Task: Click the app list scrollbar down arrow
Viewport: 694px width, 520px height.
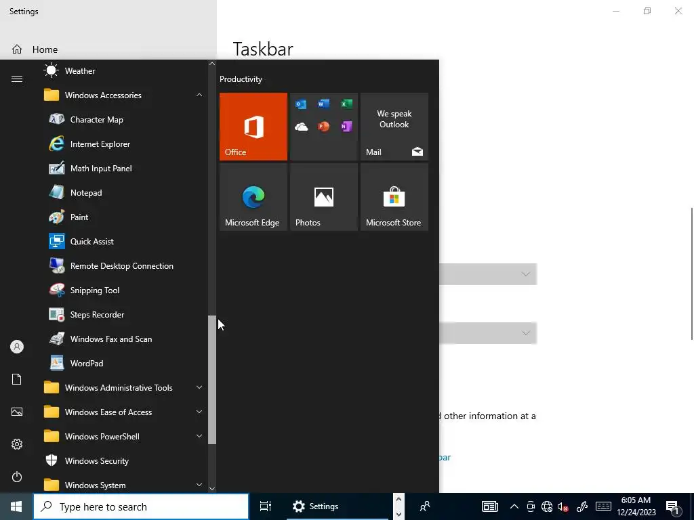Action: [x=212, y=489]
